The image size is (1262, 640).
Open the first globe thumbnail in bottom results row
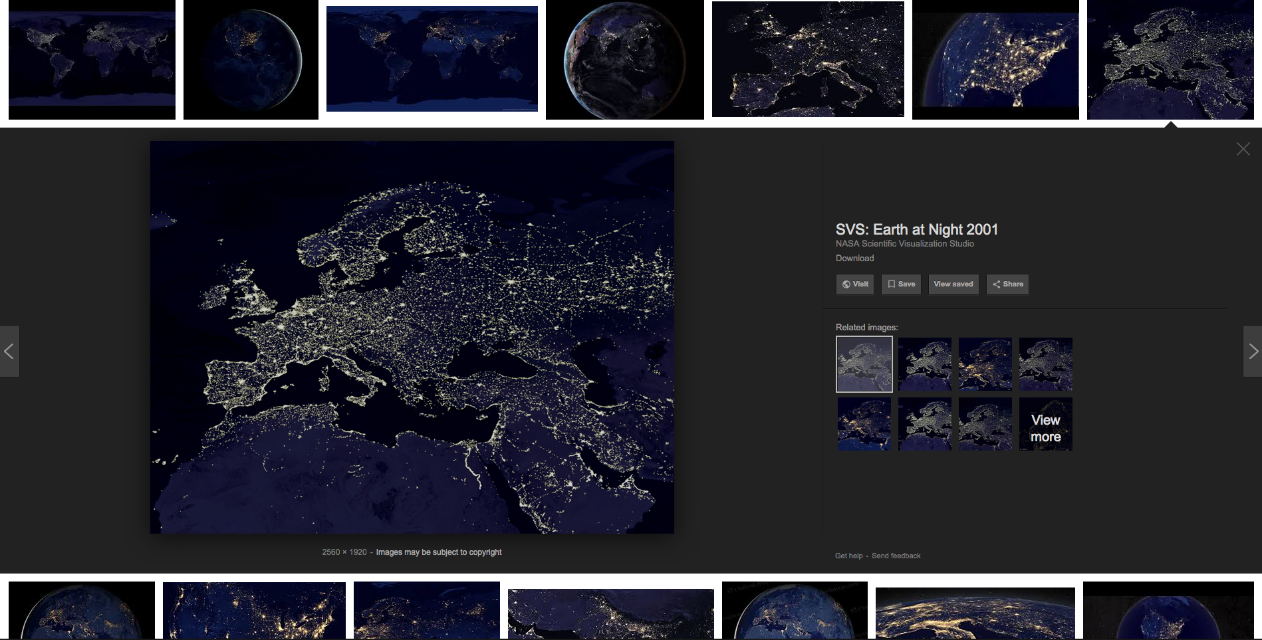[x=82, y=611]
